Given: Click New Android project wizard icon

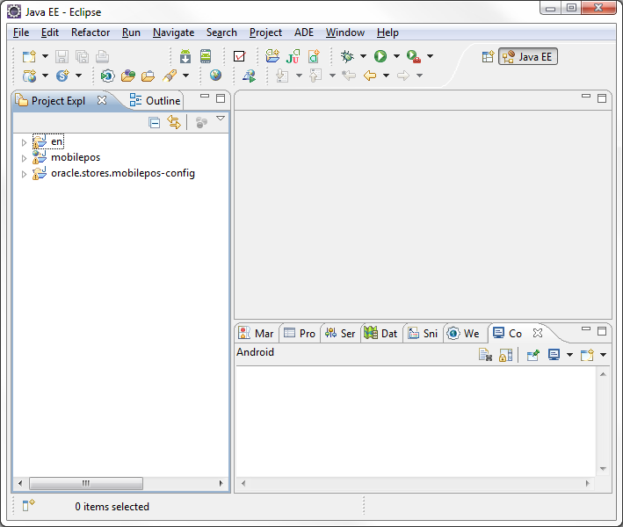Looking at the screenshot, I should click(272, 56).
